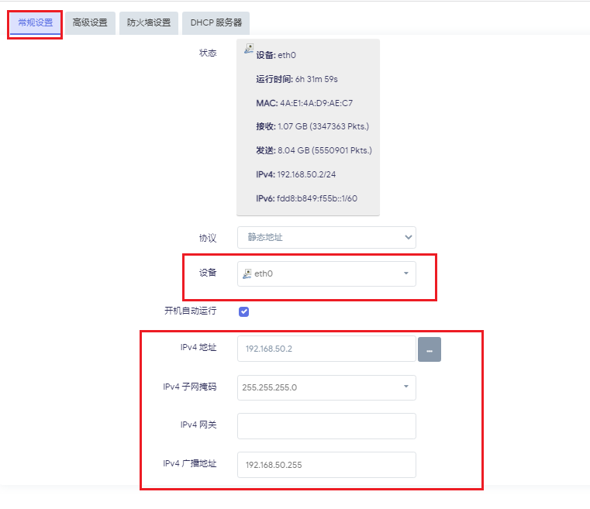Click the eth0 icon in 设备 selector
The width and height of the screenshot is (590, 509).
click(247, 273)
